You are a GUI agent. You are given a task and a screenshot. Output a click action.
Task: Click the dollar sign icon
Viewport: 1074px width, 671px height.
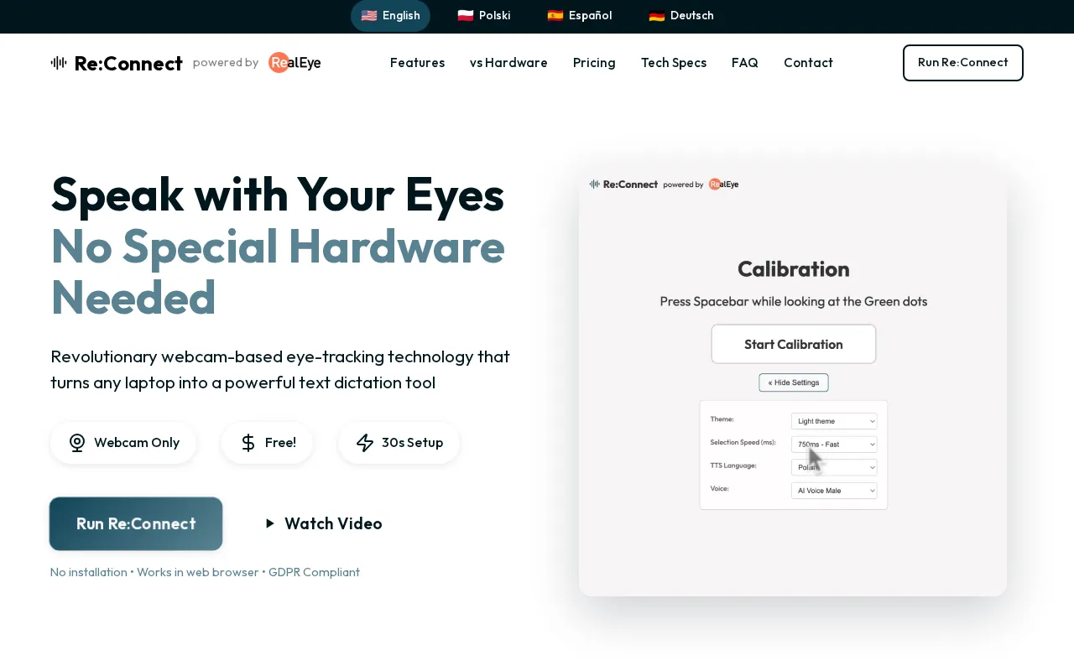pyautogui.click(x=248, y=443)
